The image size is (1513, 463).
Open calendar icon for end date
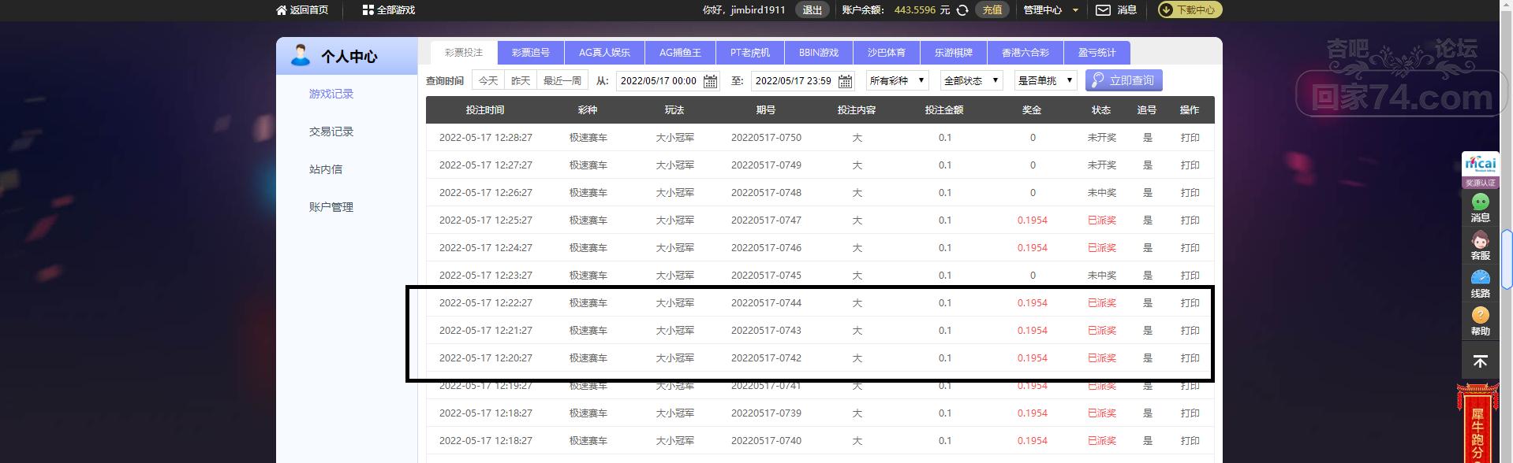point(845,81)
